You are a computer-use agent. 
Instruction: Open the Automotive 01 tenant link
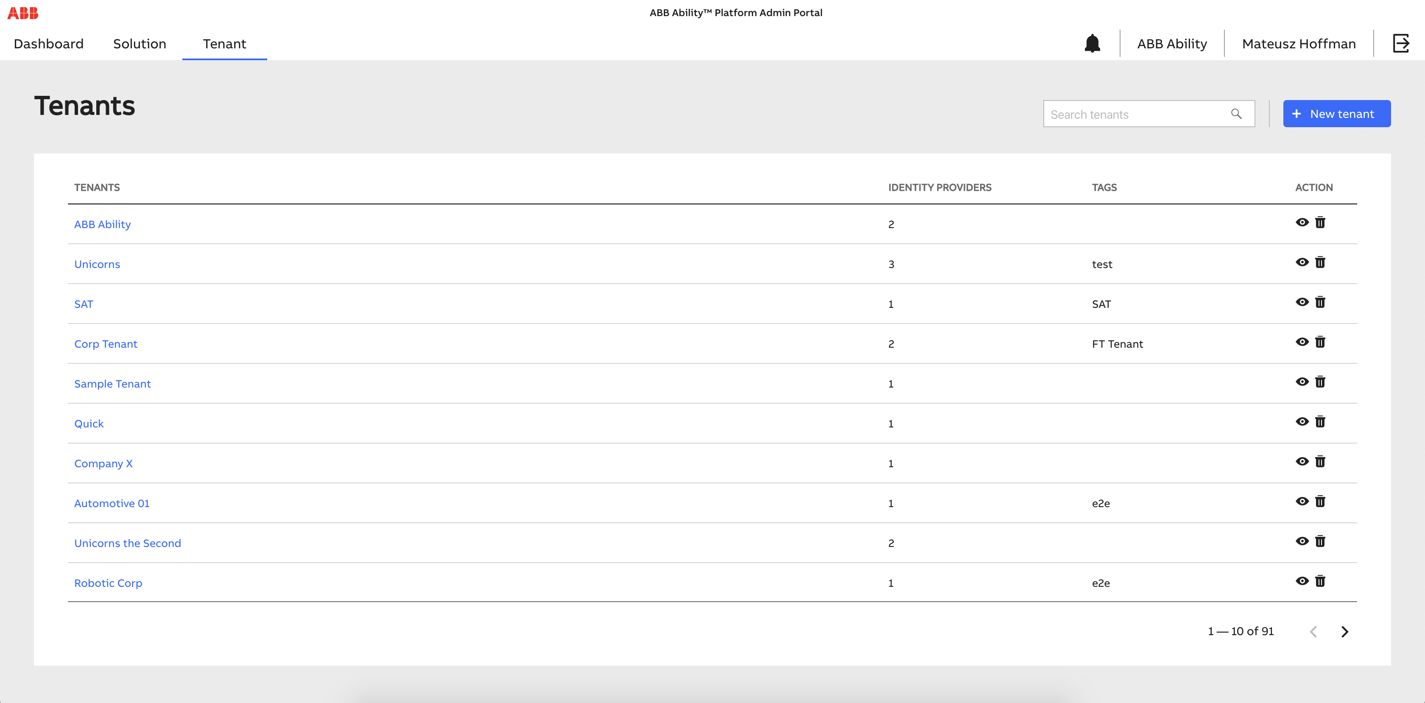(112, 503)
